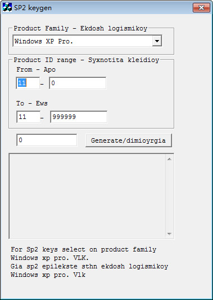This screenshot has width=213, height=300.
Task: Close the SP2 keygen window
Action: pos(201,8)
